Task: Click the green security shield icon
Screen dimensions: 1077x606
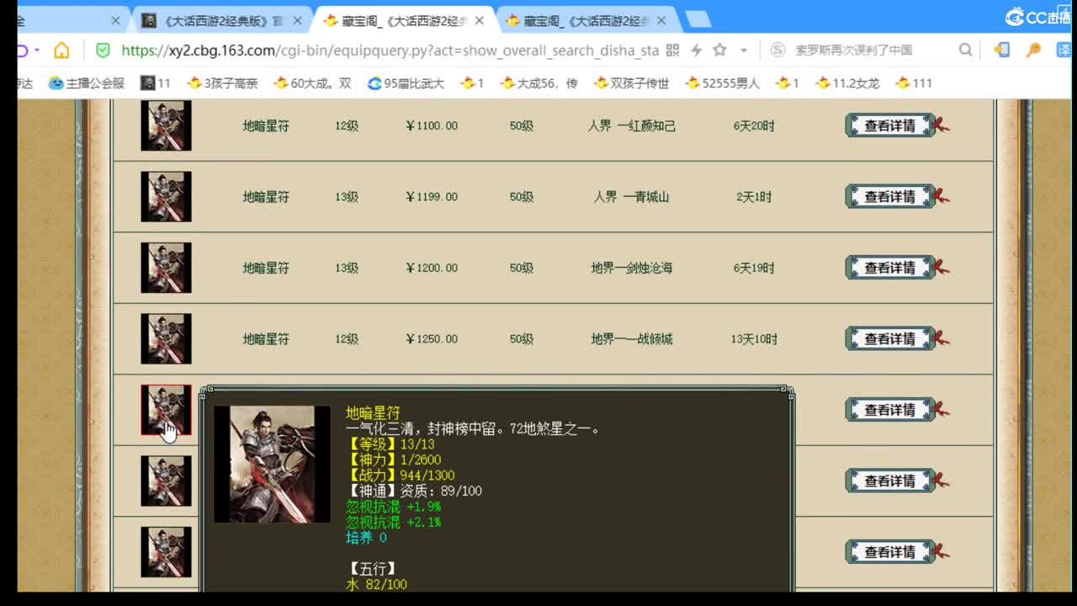Action: pos(103,50)
